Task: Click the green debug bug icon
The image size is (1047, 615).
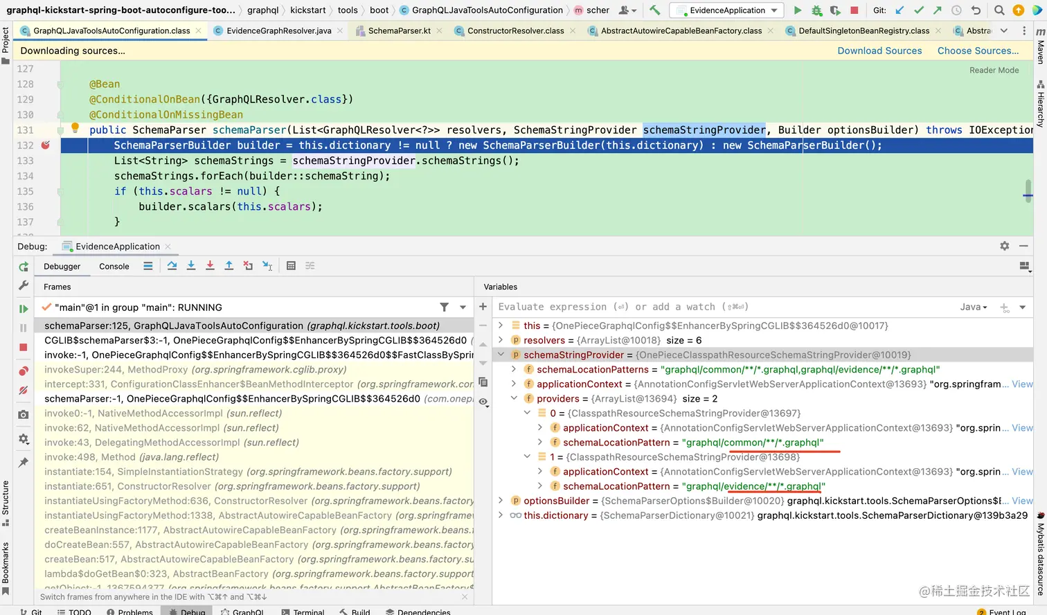Action: (x=816, y=10)
